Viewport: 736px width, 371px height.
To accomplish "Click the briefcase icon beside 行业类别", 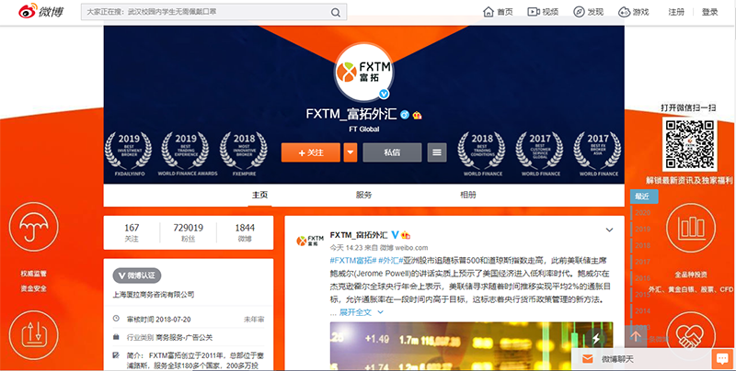I will (x=116, y=337).
